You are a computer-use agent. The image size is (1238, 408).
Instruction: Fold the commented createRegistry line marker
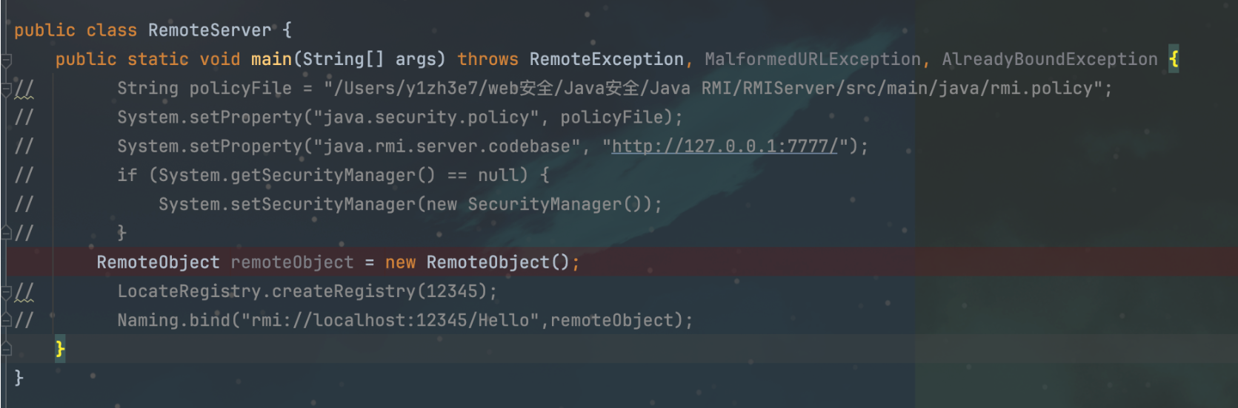[6, 293]
